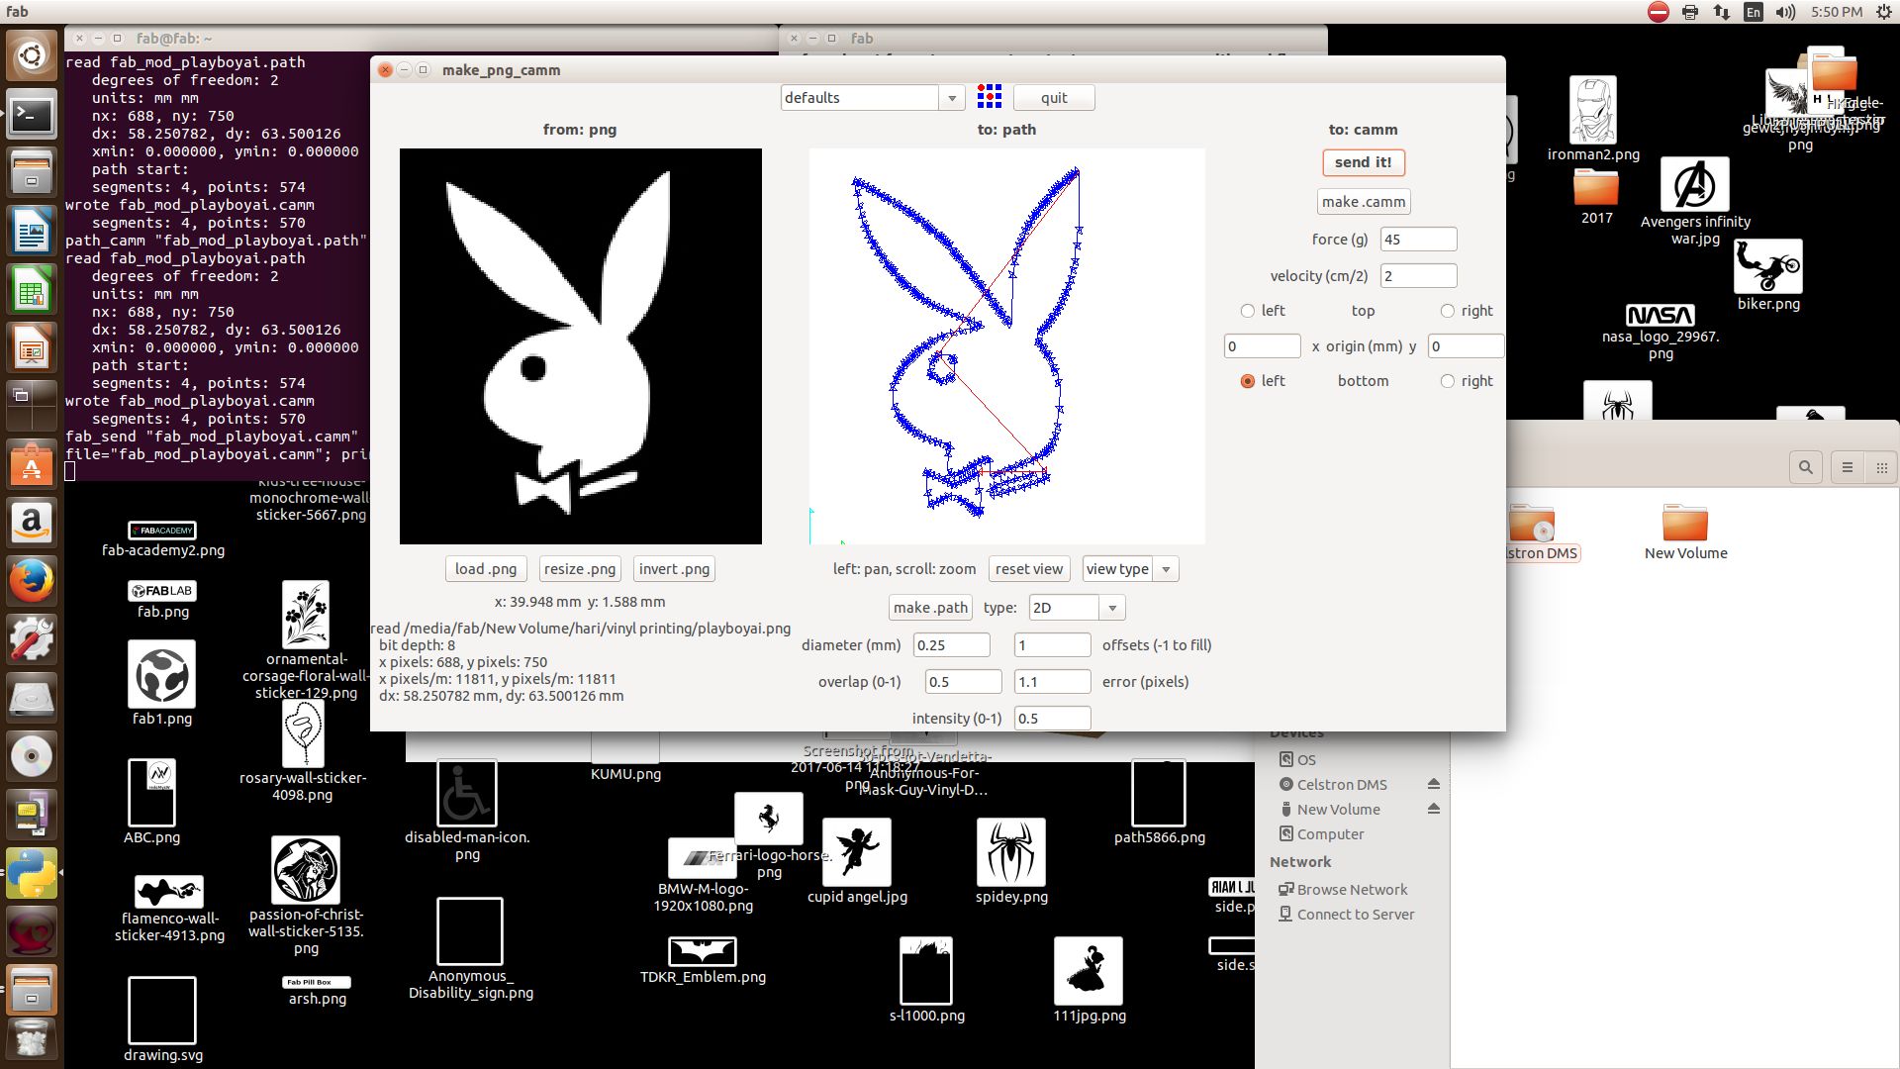This screenshot has height=1069, width=1900.
Task: Select the bottom right origin radio
Action: tap(1447, 381)
